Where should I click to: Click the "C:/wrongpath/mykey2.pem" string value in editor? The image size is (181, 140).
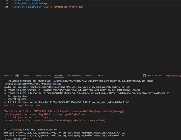[x=67, y=7]
